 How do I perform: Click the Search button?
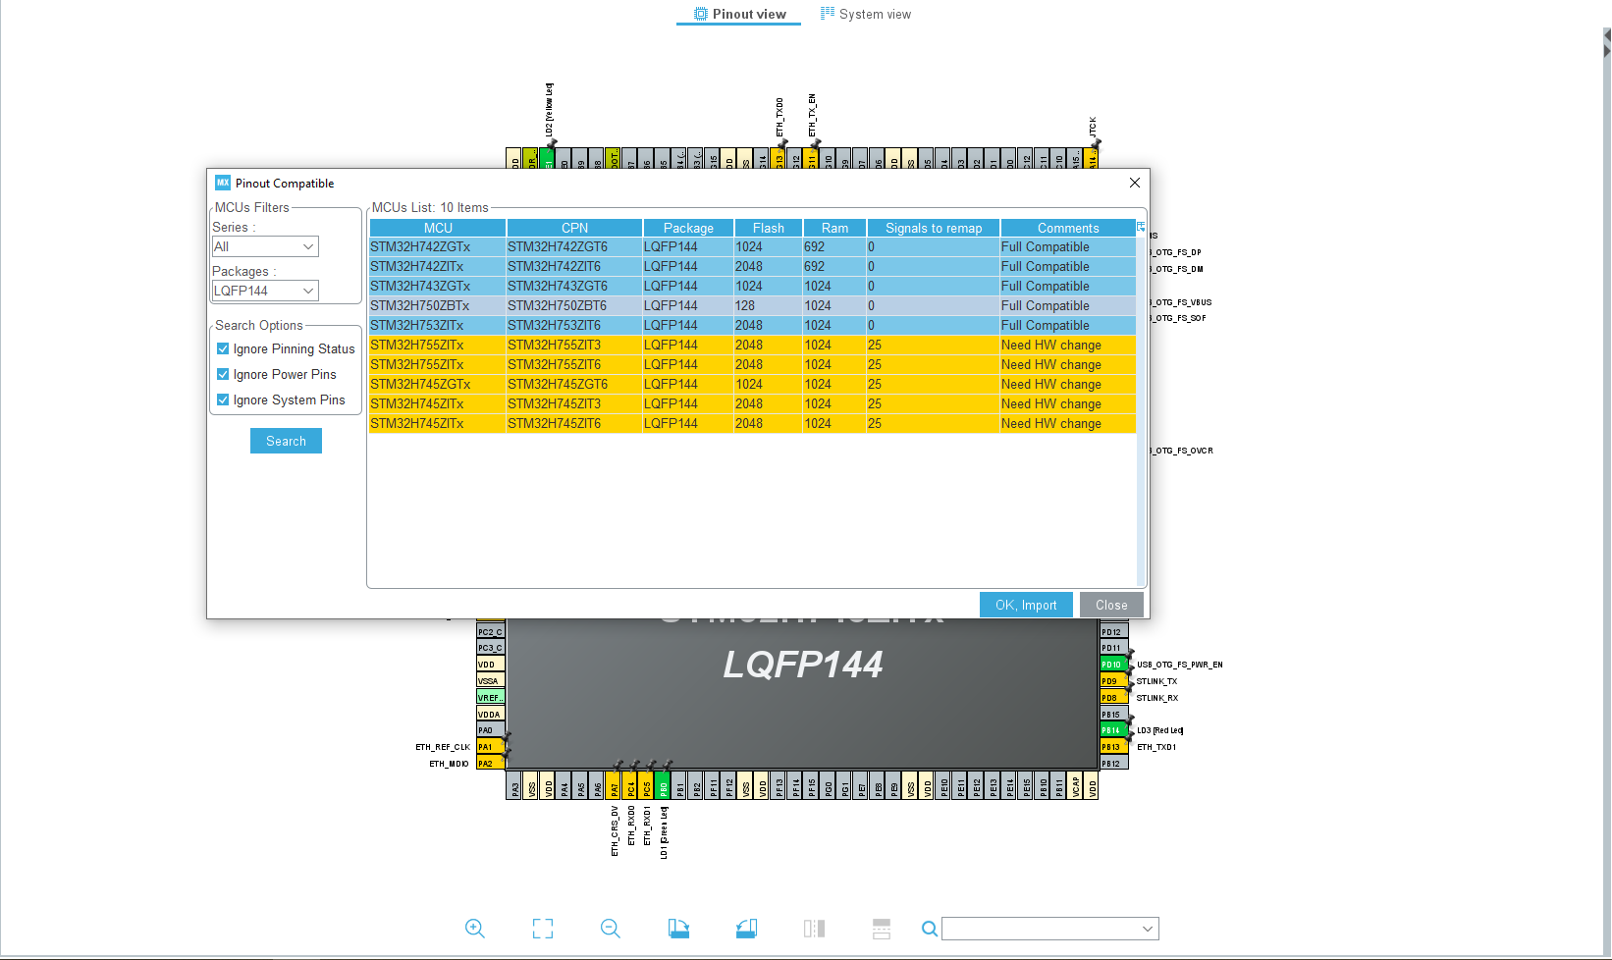pos(286,441)
